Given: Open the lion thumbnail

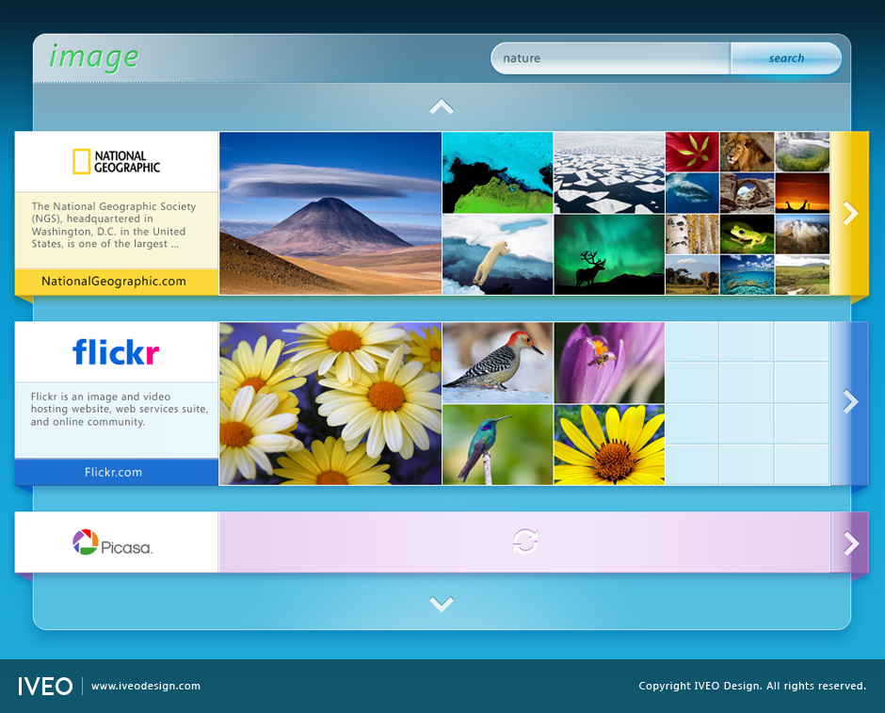Looking at the screenshot, I should (748, 152).
